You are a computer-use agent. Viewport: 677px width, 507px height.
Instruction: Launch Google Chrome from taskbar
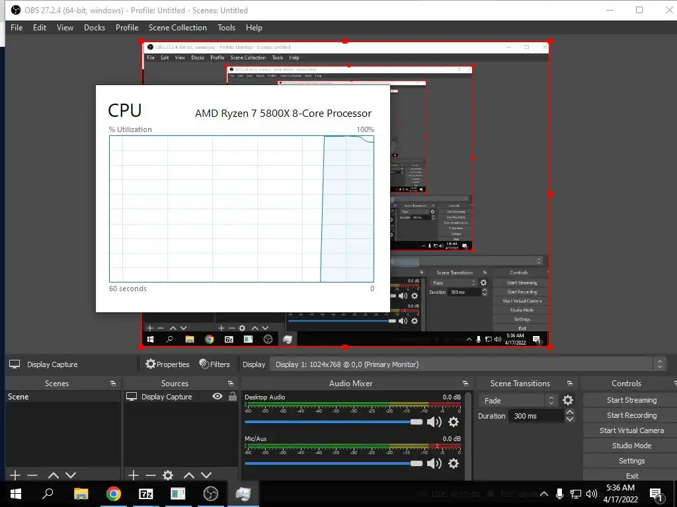[114, 494]
